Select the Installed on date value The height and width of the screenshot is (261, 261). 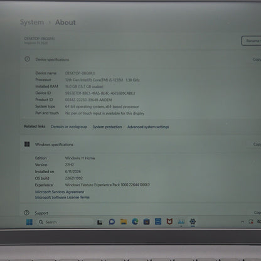pyautogui.click(x=73, y=171)
